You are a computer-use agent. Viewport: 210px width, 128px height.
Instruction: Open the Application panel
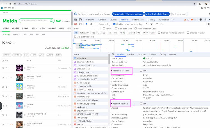[x=164, y=20]
